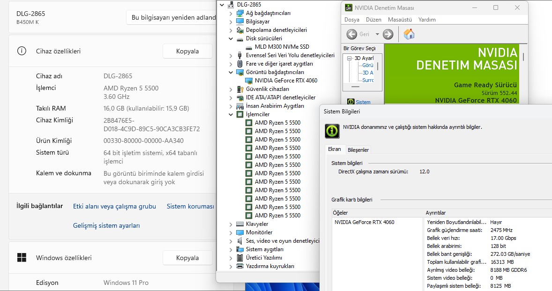The image size is (552, 291).
Task: Open the Düzen menu
Action: [373, 20]
